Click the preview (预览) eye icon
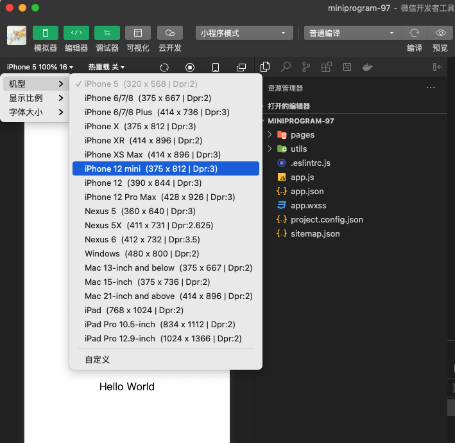This screenshot has height=443, width=455. click(x=440, y=33)
